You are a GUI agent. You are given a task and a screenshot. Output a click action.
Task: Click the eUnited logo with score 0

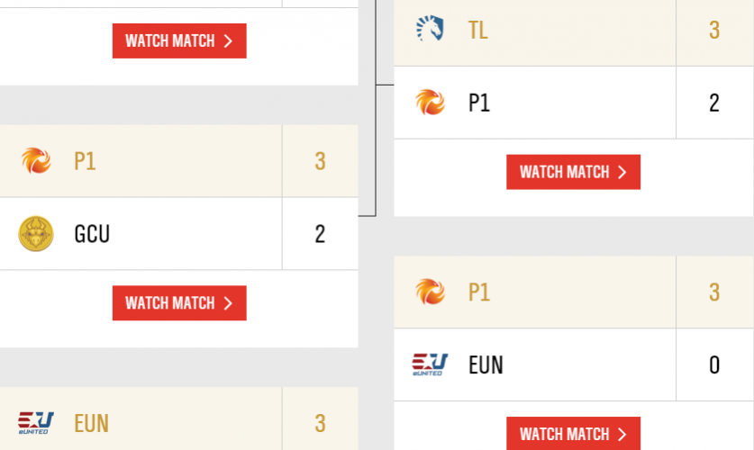[429, 364]
